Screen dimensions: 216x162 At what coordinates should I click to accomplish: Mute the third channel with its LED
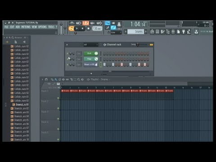[67, 65]
